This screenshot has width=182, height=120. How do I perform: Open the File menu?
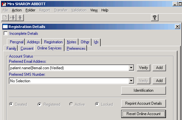pyautogui.click(x=6, y=10)
